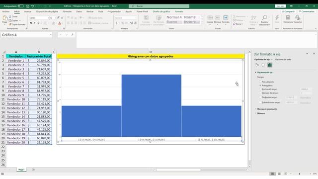
Task: Enable Desbordar rango checkbox
Action: (x=260, y=97)
